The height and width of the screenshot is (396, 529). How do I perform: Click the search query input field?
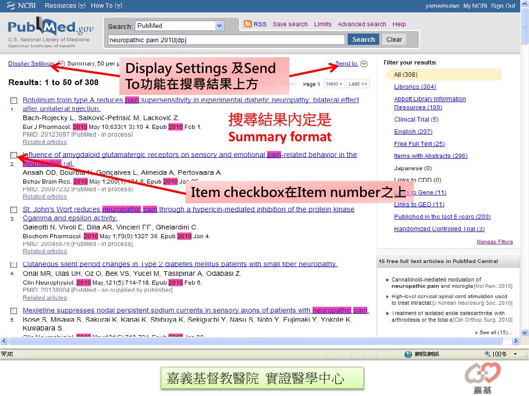[226, 40]
